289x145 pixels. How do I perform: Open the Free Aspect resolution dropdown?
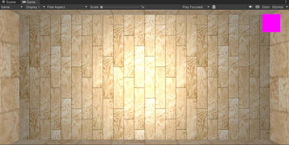tap(67, 7)
